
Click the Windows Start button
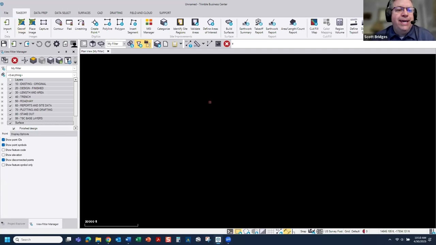pos(7,240)
